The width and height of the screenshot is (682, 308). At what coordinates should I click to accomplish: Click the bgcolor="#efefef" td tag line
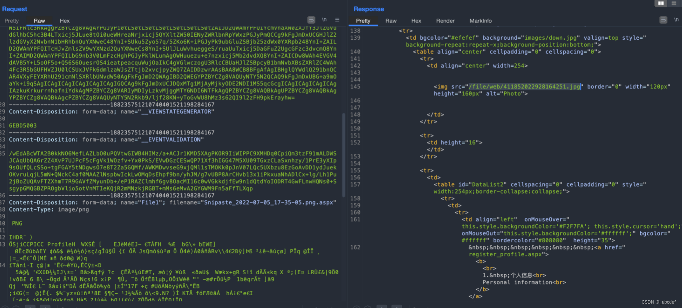pyautogui.click(x=526, y=38)
